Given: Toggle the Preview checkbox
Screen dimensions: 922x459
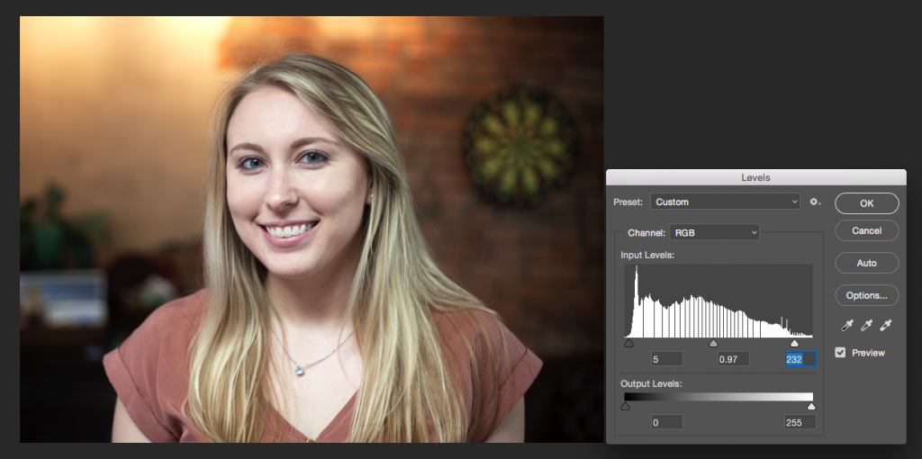Looking at the screenshot, I should (840, 353).
